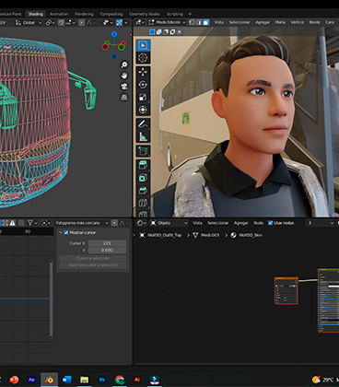Click the Wolf3D_Outfit_Top breadcrumb

coord(160,235)
